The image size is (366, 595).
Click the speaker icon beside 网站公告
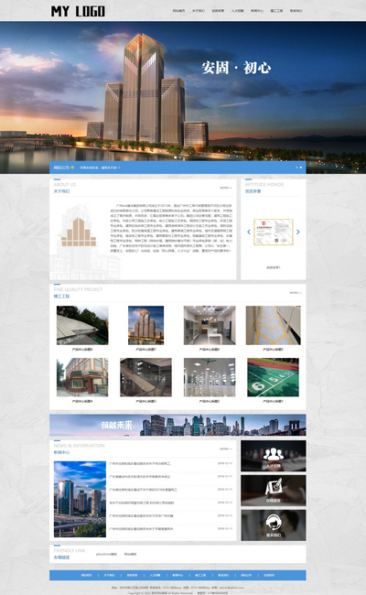click(x=72, y=168)
